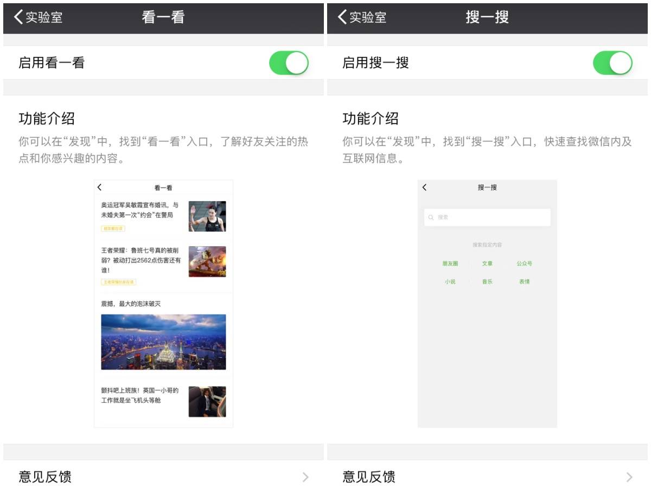
Task: Click headline 震撼，最大的泡沫破灭
Action: (131, 304)
